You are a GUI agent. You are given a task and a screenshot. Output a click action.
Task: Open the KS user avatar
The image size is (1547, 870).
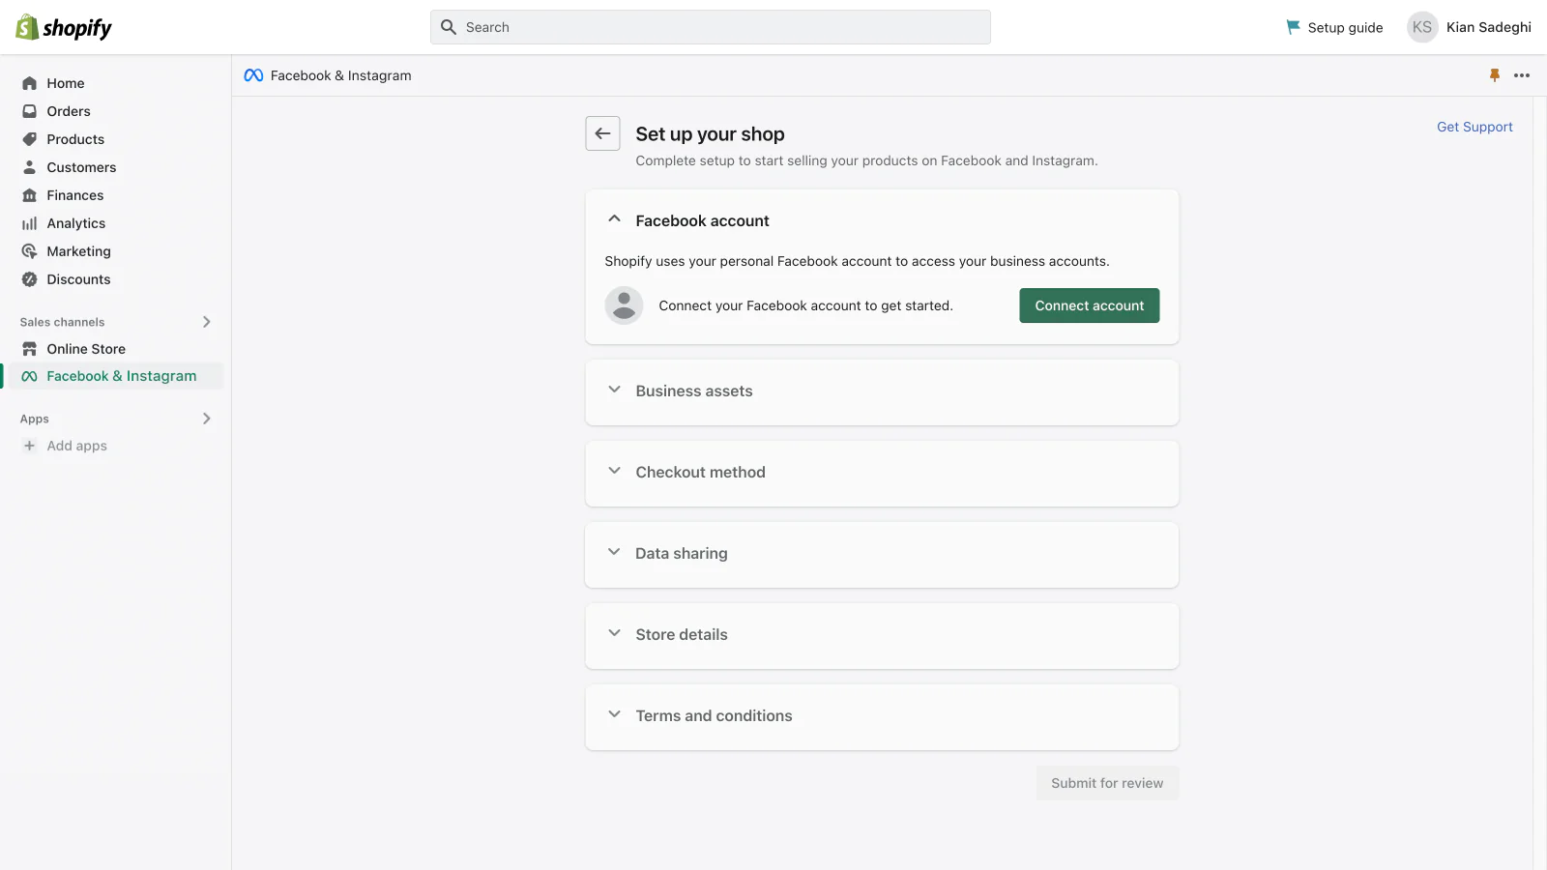pyautogui.click(x=1422, y=27)
